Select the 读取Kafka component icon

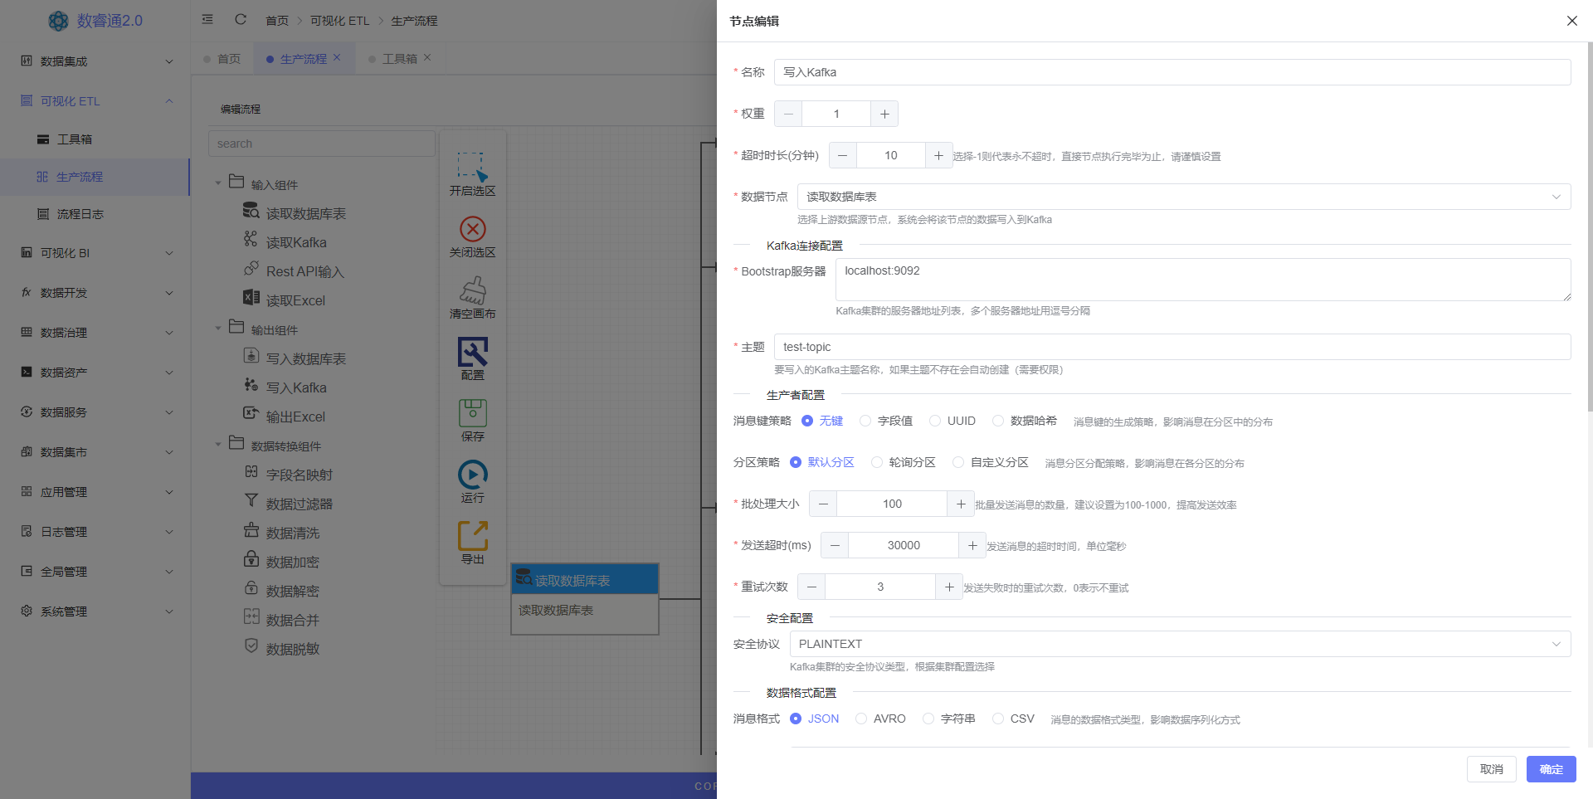(x=251, y=240)
